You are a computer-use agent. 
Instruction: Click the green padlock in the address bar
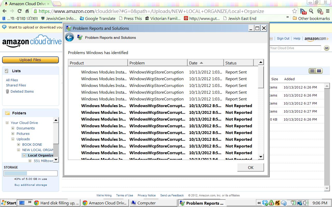35,11
